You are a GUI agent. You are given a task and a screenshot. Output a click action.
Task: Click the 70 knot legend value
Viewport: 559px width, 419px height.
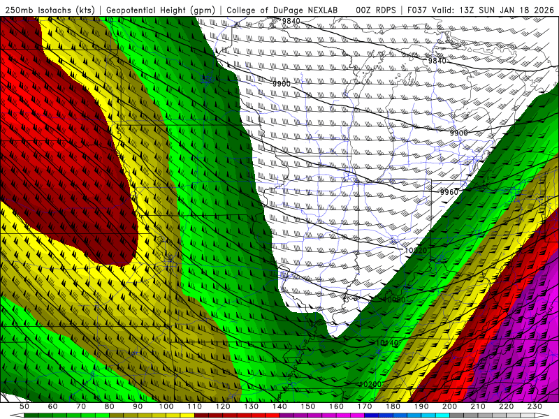pos(81,406)
